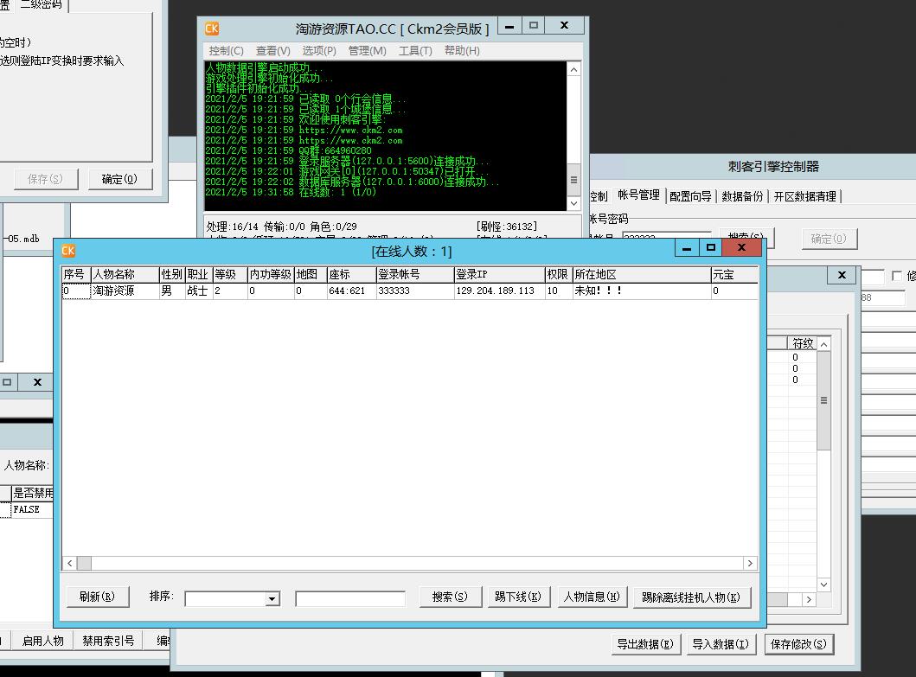The width and height of the screenshot is (916, 677).
Task: Open the 管理(M) menu
Action: tap(367, 51)
